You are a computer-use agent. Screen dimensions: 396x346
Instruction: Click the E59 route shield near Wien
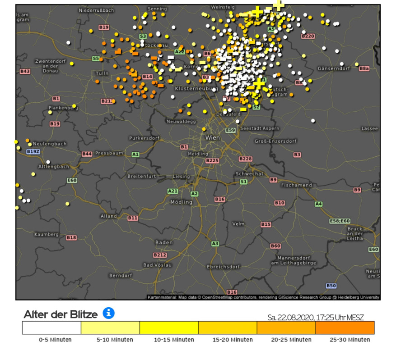pos(231,130)
